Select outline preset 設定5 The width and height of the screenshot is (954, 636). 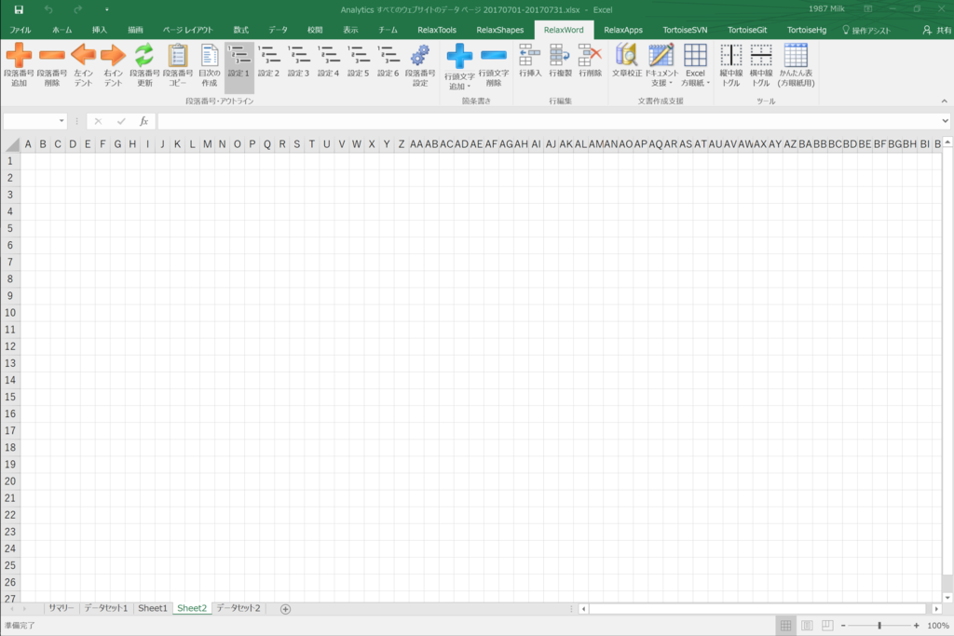point(358,61)
